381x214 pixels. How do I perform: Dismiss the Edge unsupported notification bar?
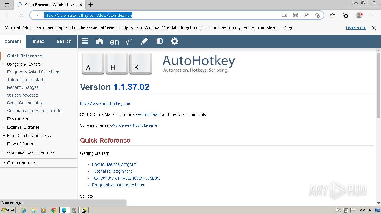pos(374,28)
